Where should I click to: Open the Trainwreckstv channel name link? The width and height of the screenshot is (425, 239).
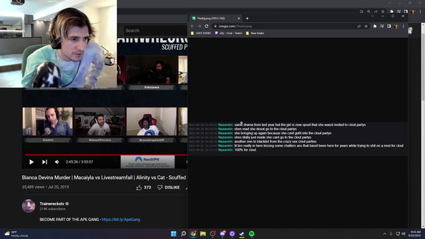coord(52,204)
